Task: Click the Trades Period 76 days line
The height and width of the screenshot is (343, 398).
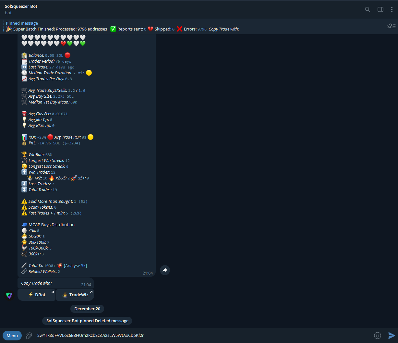Action: point(46,61)
